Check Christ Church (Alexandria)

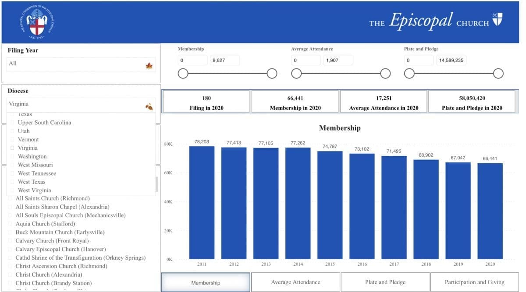point(11,274)
